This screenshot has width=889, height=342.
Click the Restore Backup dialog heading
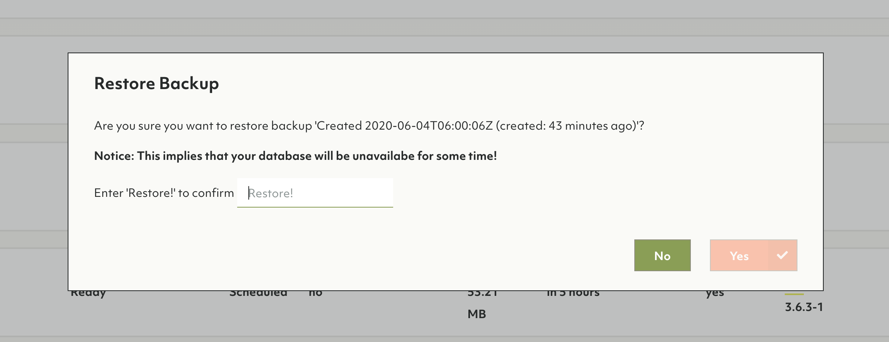[x=156, y=84]
